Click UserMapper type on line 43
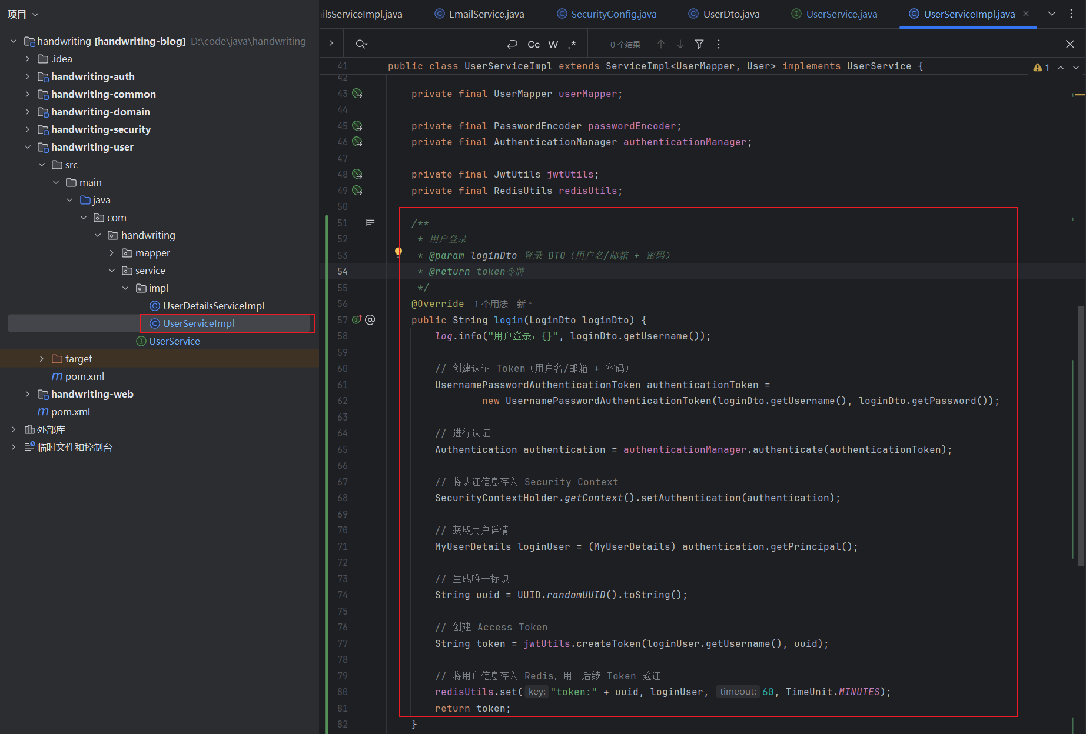This screenshot has height=734, width=1086. 523,94
